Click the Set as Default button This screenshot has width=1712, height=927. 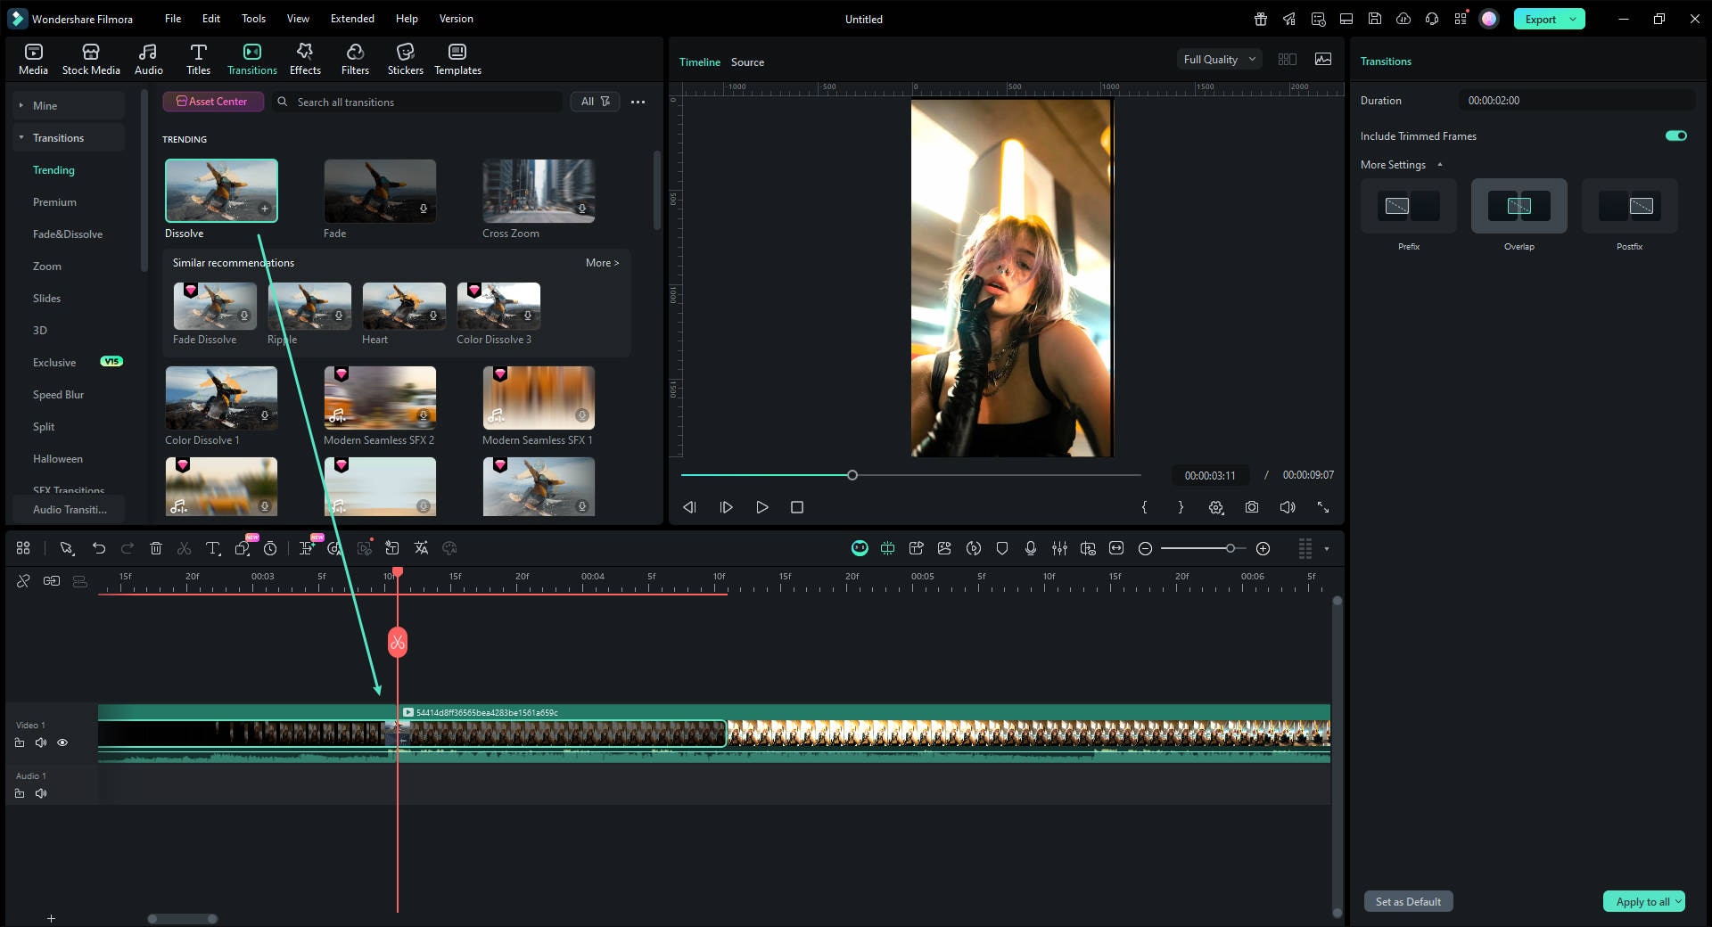click(x=1407, y=901)
